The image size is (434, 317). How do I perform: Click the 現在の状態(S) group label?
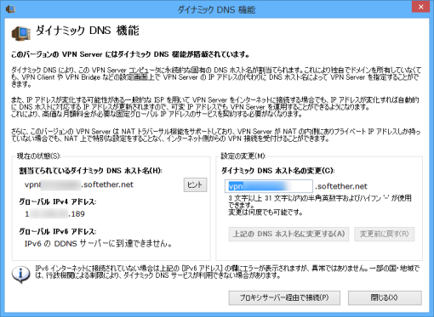click(x=38, y=156)
